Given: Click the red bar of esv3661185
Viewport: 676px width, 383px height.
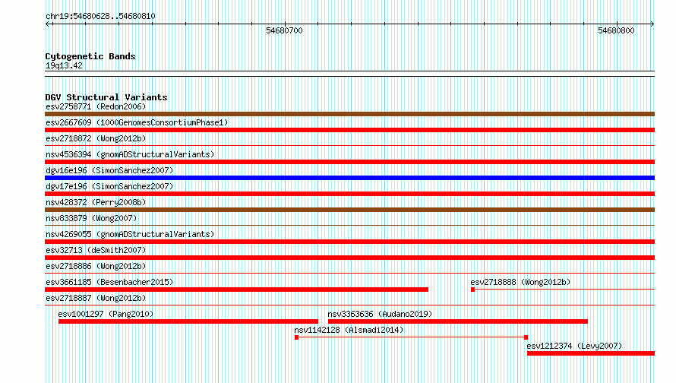Looking at the screenshot, I should (237, 290).
